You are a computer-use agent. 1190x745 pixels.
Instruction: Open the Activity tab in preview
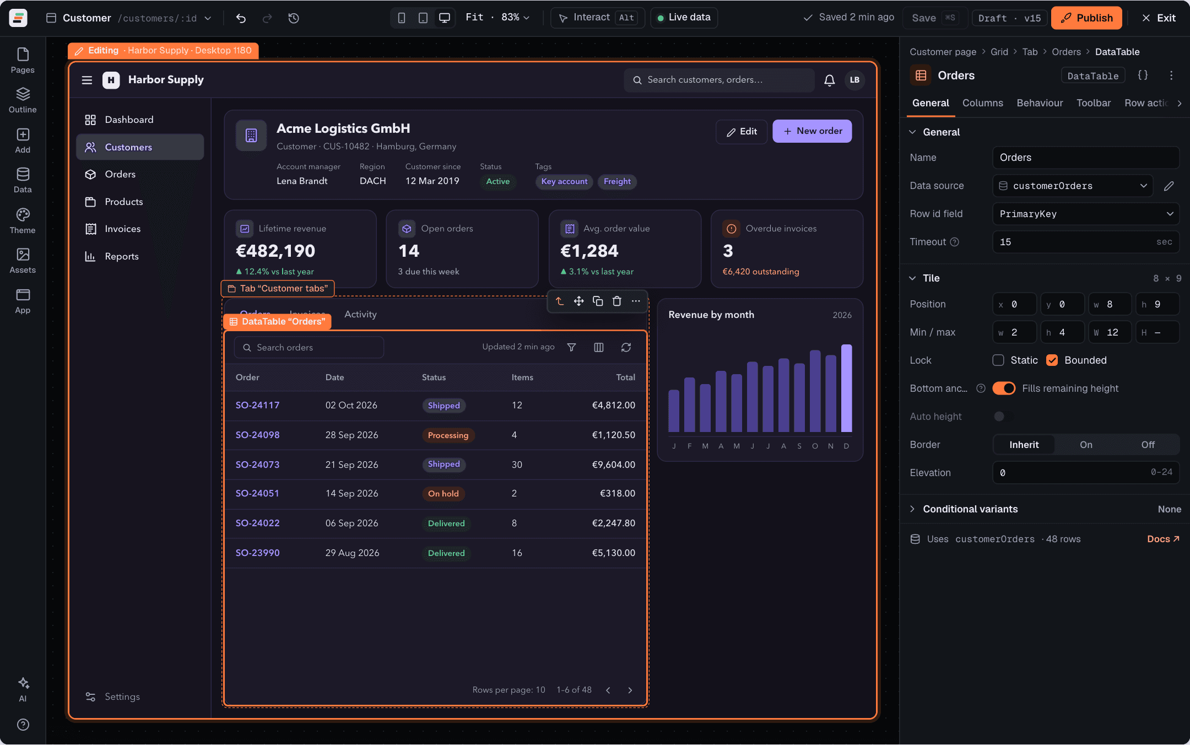360,314
